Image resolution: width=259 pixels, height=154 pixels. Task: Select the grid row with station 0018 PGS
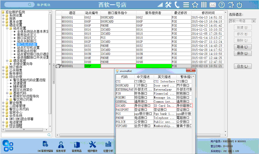coord(140,38)
